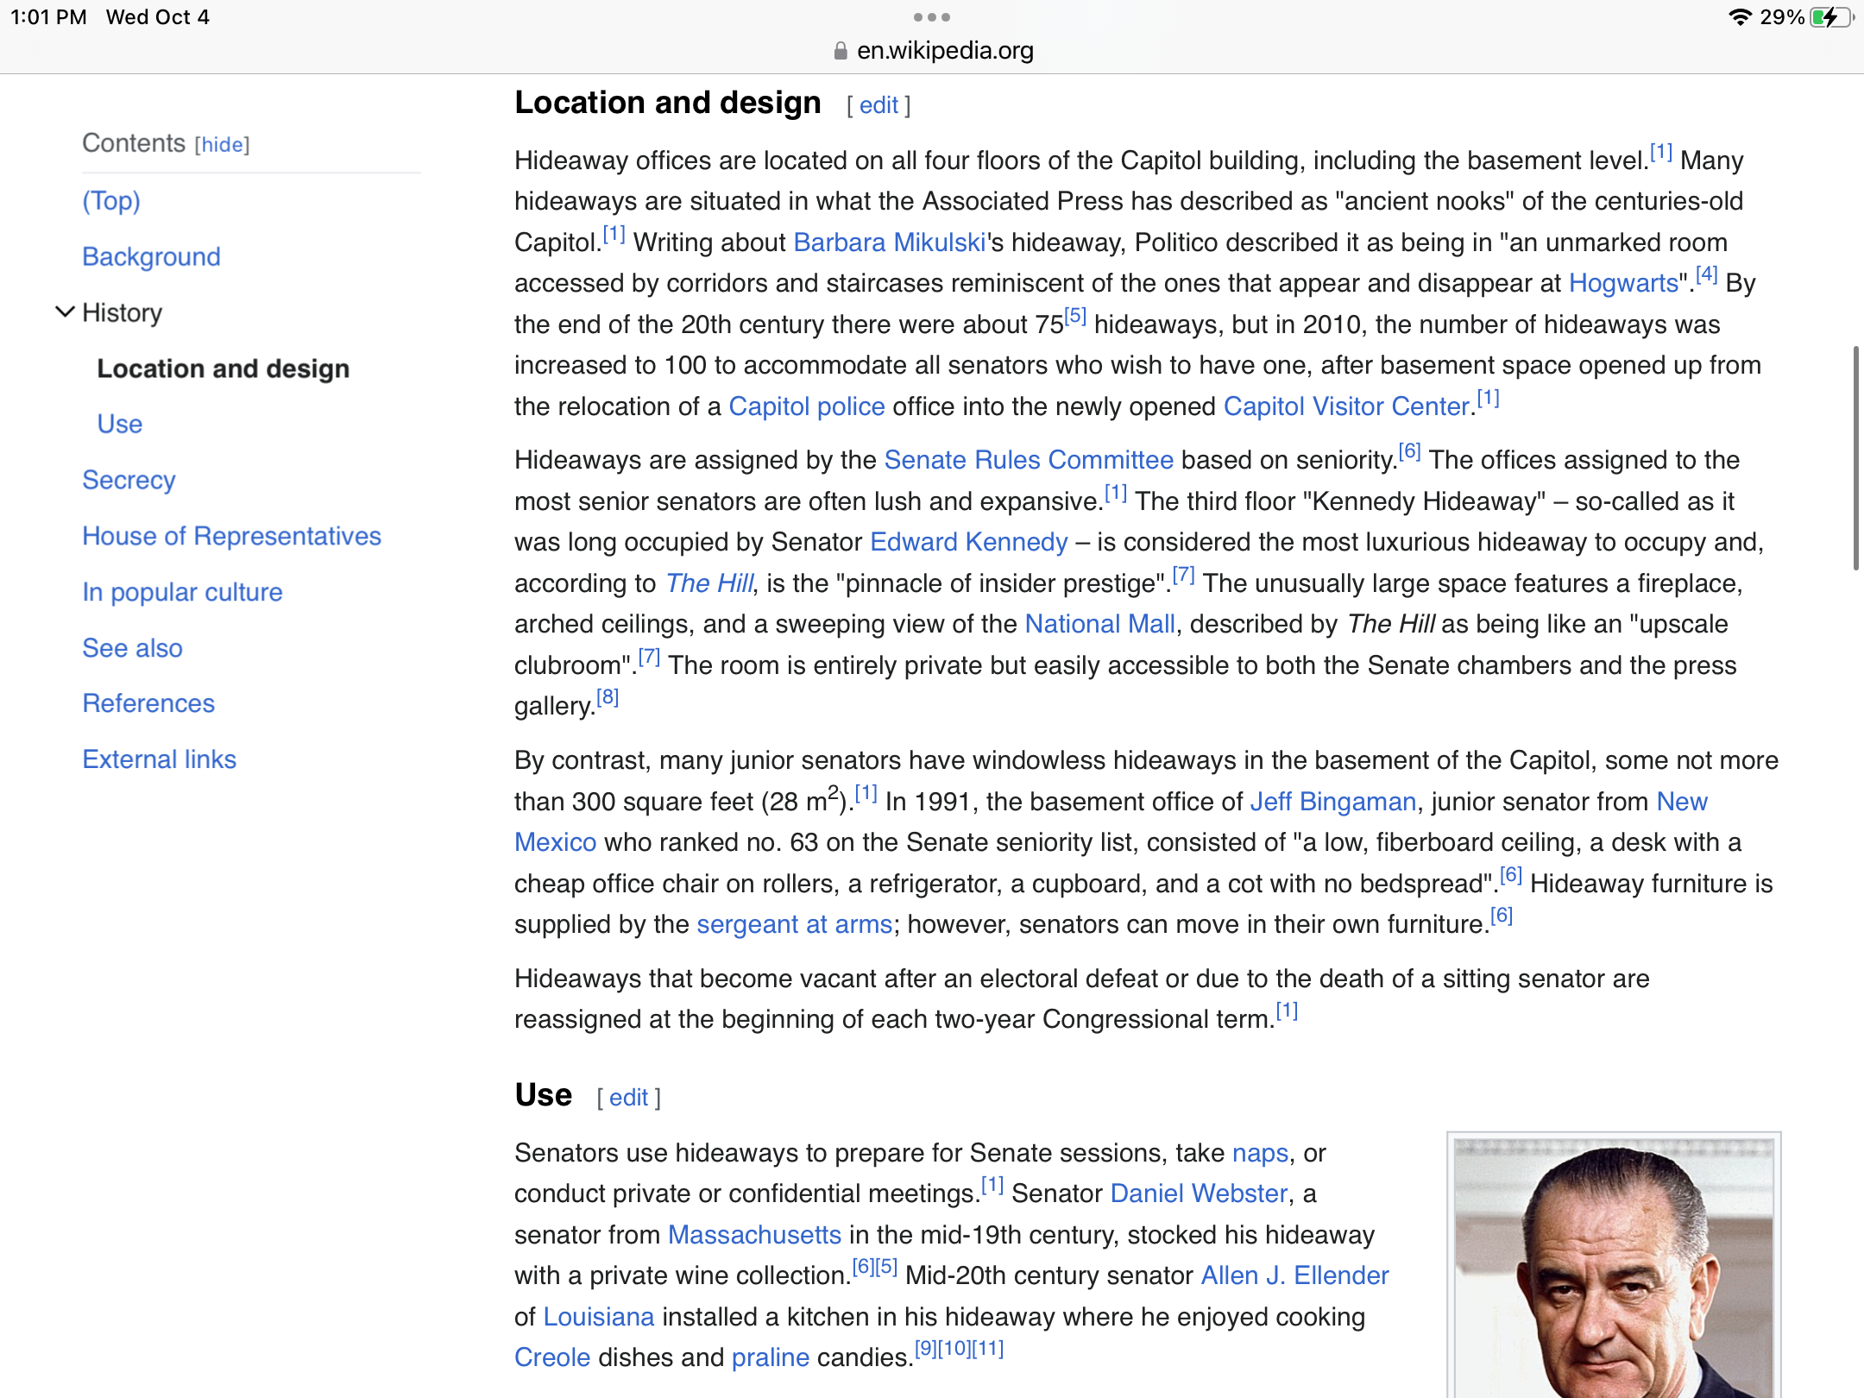Go to Secrecy section
Image resolution: width=1864 pixels, height=1398 pixels.
[129, 480]
